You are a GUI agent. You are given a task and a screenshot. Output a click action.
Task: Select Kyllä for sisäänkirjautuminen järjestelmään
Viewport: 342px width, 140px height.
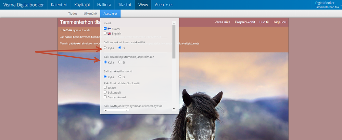(105, 62)
